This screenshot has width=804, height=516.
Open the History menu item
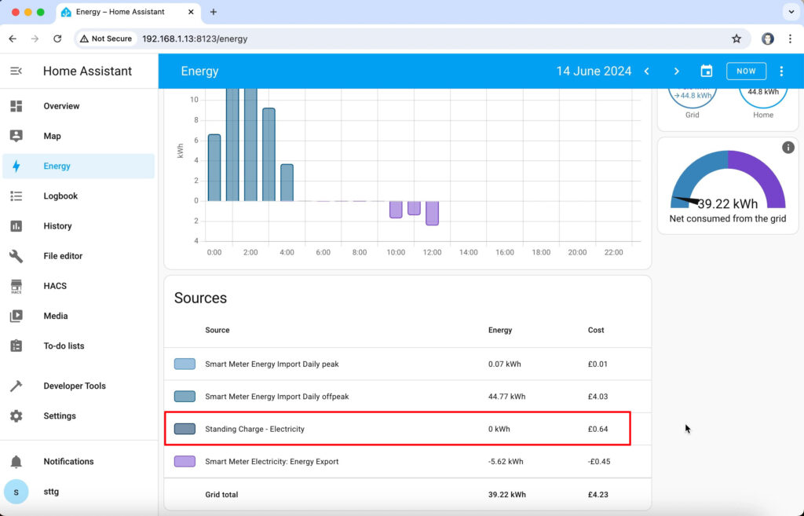[79, 226]
